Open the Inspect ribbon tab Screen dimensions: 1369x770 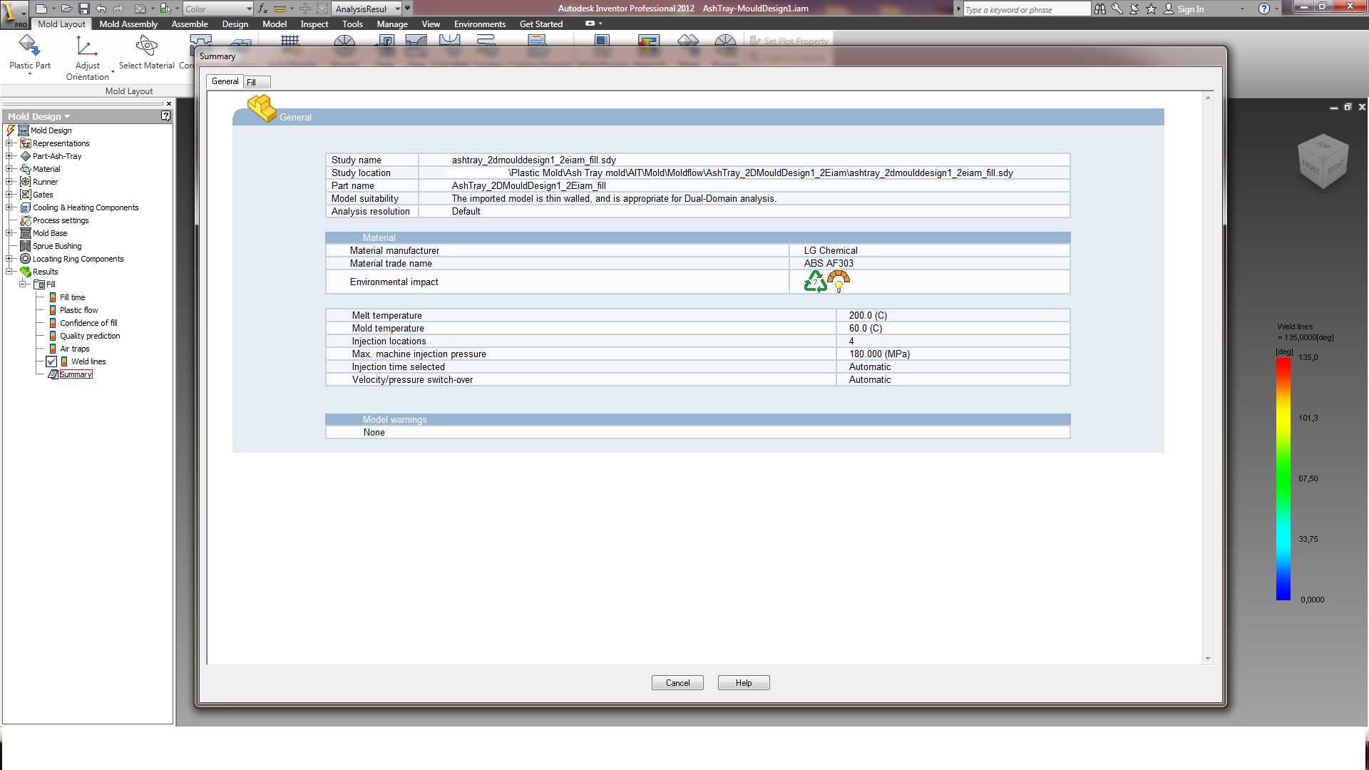(314, 24)
